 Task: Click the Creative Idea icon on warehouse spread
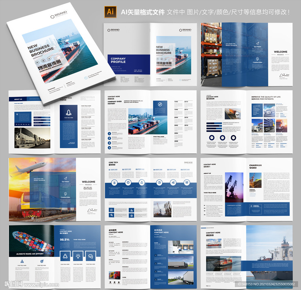257,59
